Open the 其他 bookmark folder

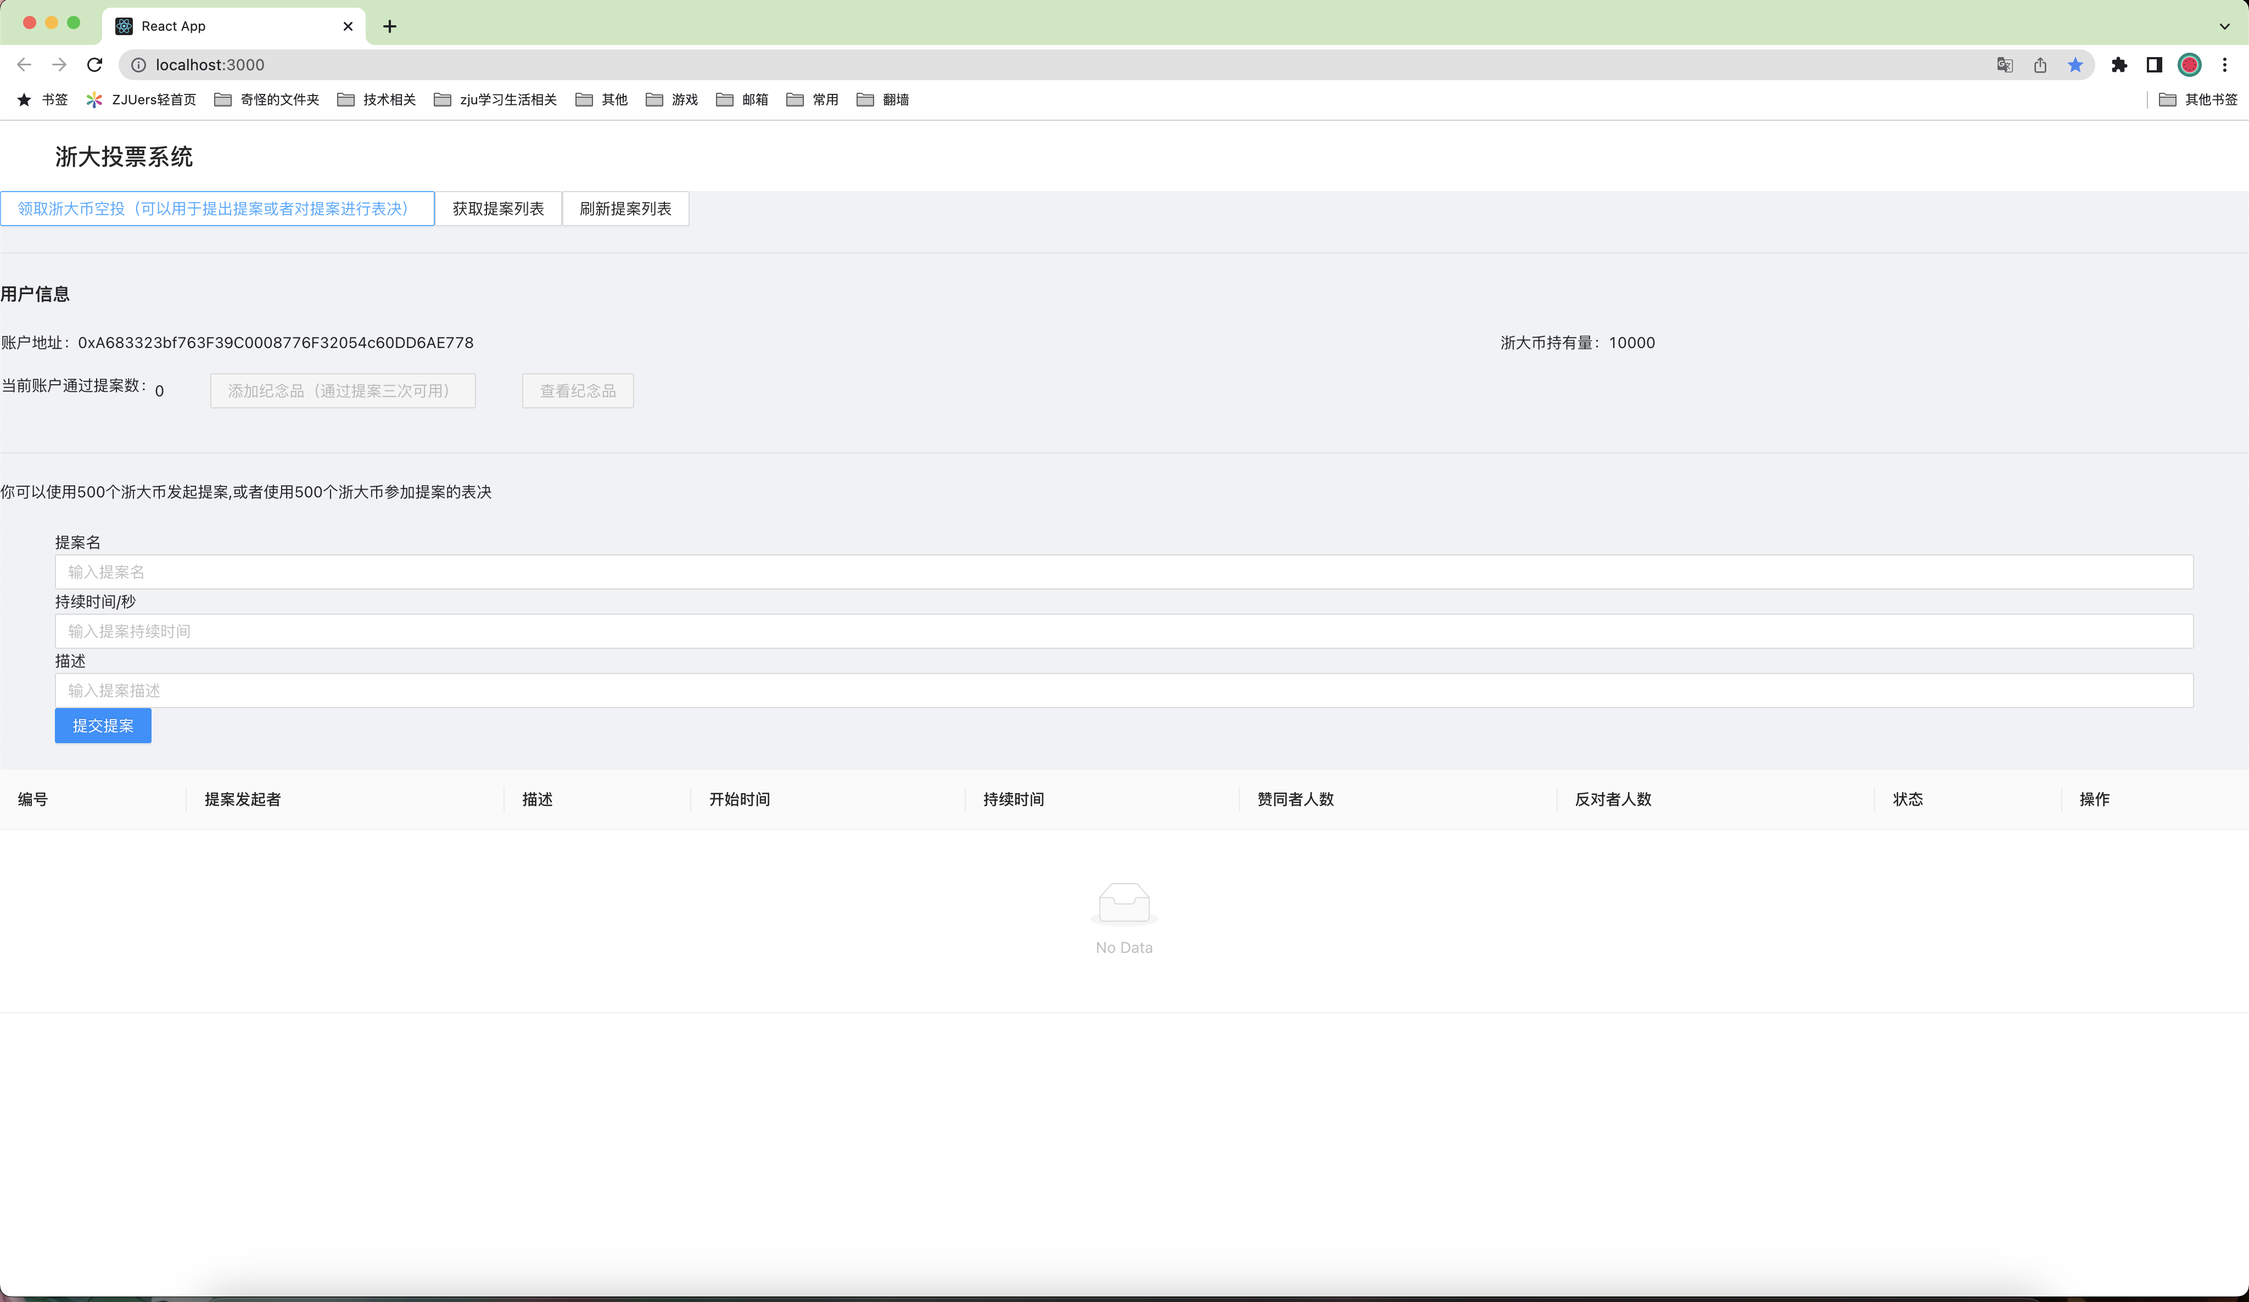(x=602, y=99)
